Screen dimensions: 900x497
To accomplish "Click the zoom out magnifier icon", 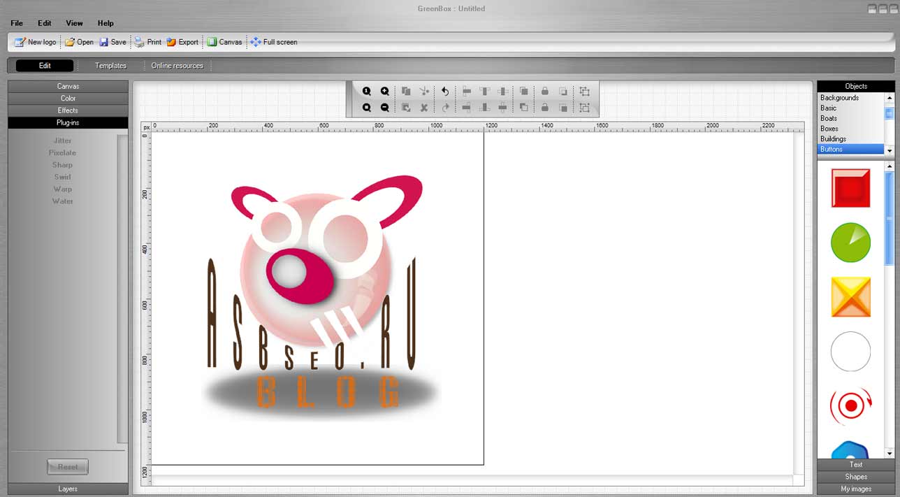I will 385,108.
